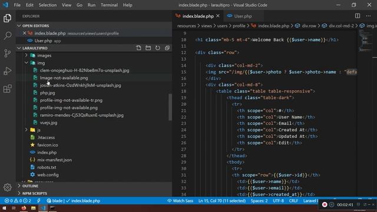
Task: Change indentation via Spaces: 2
Action: [259, 201]
